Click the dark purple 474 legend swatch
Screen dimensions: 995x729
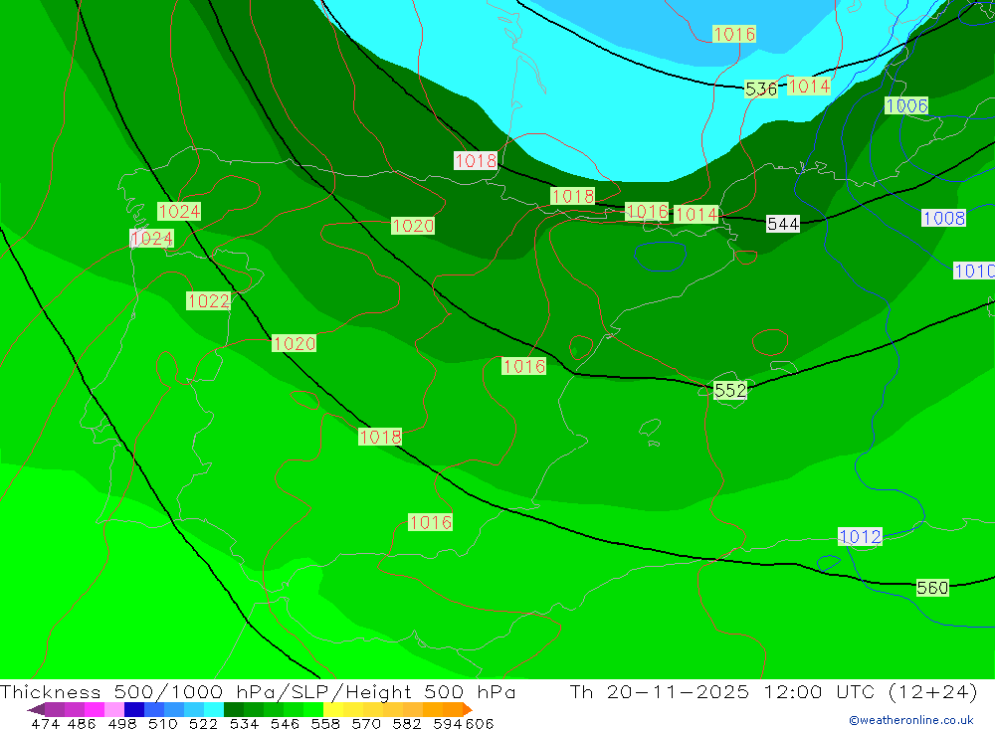(36, 709)
